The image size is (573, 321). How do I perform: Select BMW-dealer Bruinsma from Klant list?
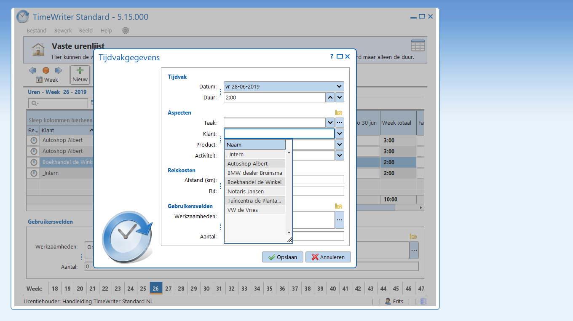click(255, 173)
